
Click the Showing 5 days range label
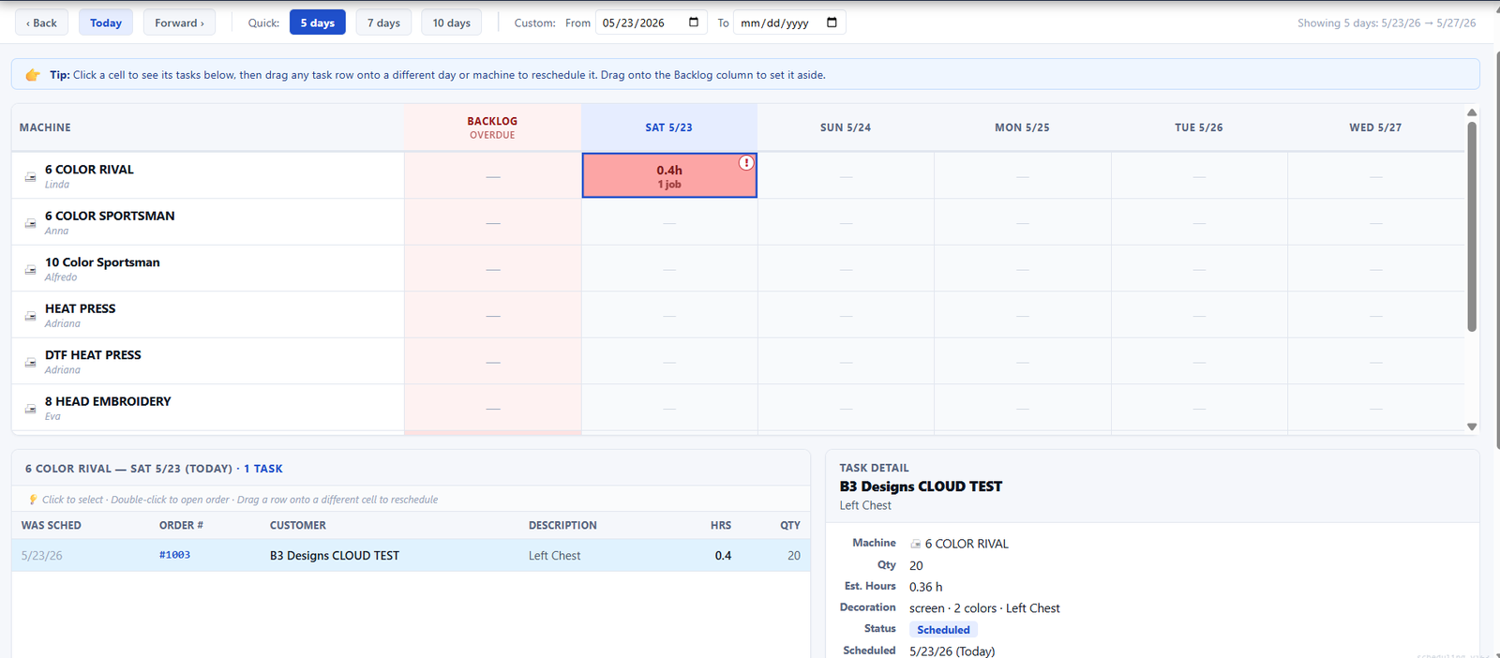pos(1387,22)
